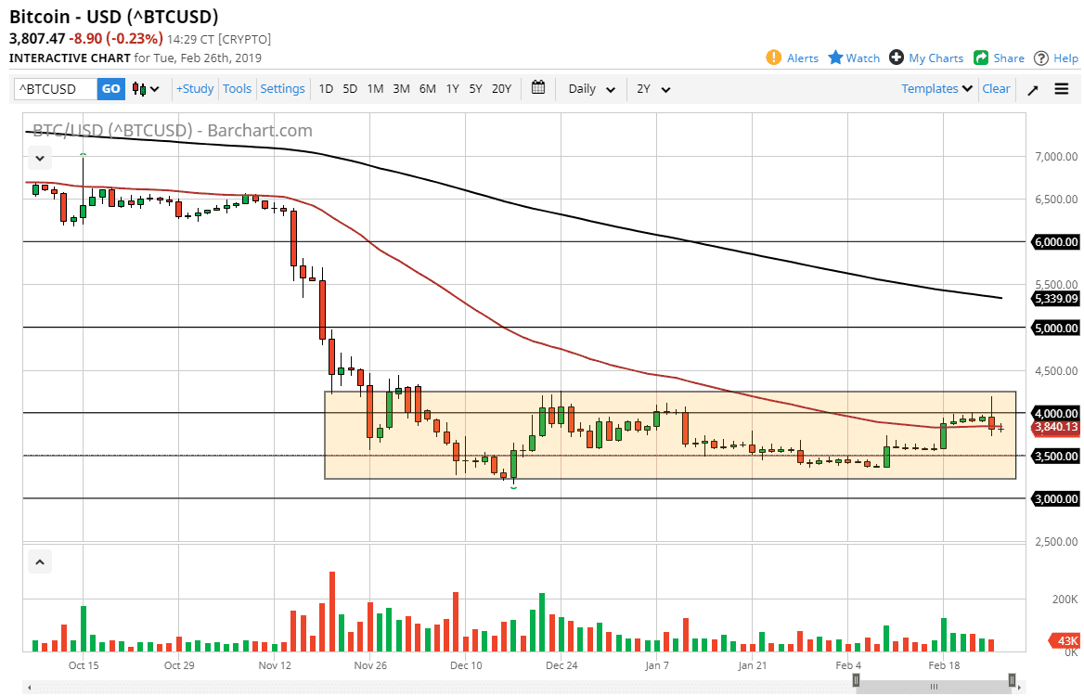This screenshot has width=1084, height=696.
Task: Collapse the volume panel with the chevron
Action: pos(39,561)
